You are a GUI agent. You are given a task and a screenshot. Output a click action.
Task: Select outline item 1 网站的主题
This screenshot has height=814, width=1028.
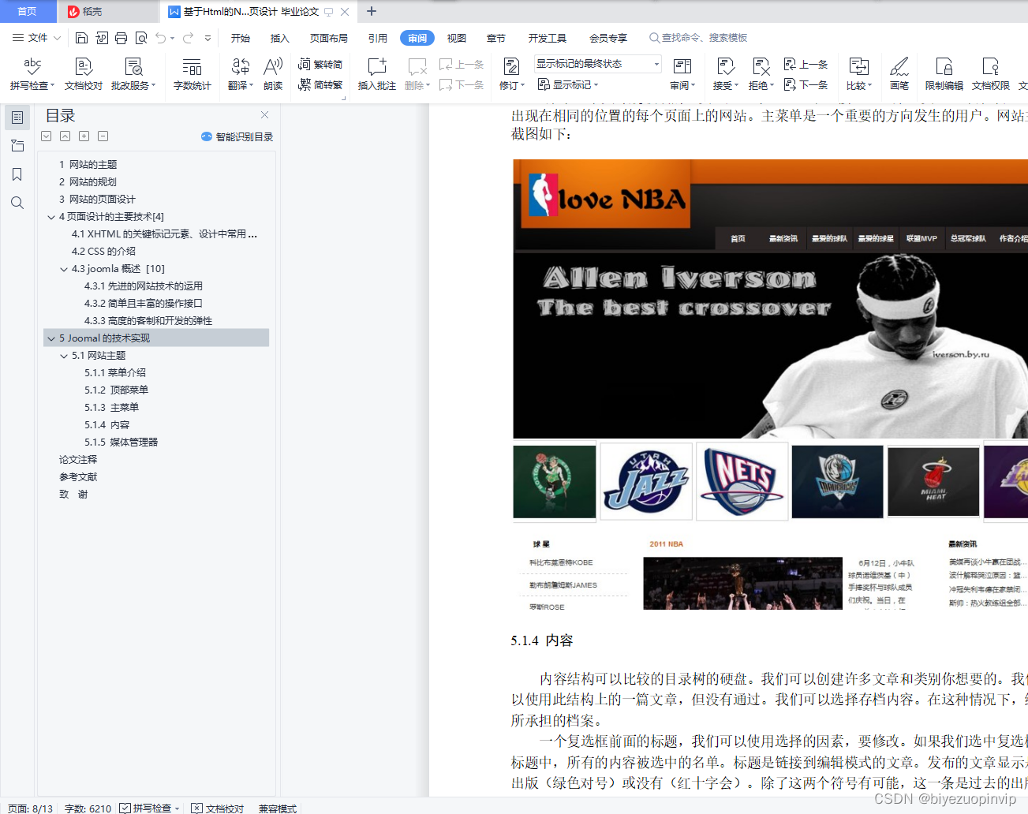[88, 165]
